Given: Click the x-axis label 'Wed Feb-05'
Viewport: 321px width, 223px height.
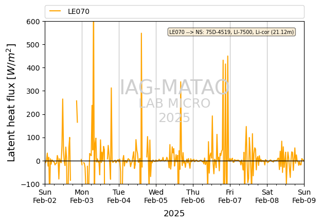Looking at the screenshot, I should point(156,196).
